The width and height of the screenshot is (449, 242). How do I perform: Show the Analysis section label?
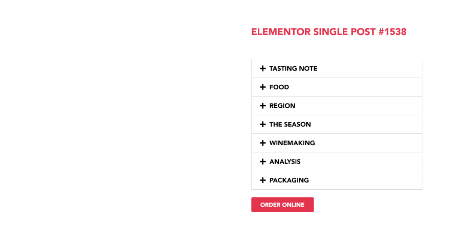click(x=285, y=162)
